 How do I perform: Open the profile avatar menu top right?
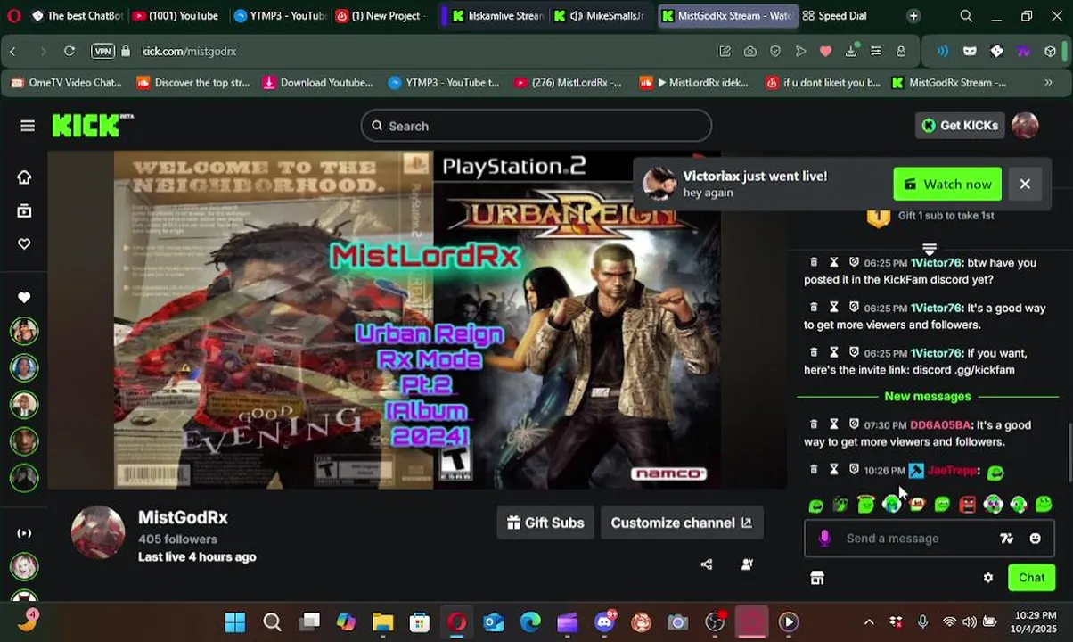point(1025,126)
